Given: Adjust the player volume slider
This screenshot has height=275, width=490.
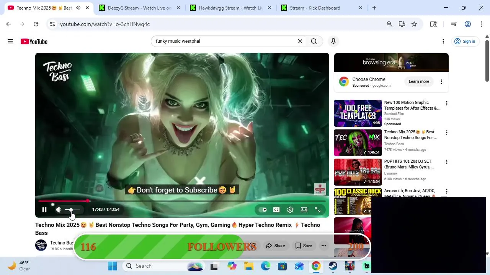Looking at the screenshot, I should coord(72,210).
